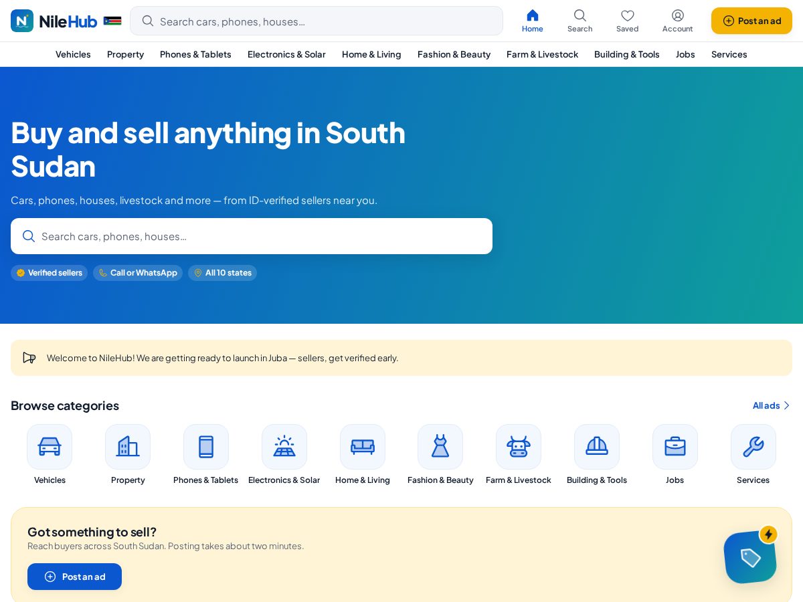Open Saved ads heart icon
The height and width of the screenshot is (602, 803).
pyautogui.click(x=628, y=21)
